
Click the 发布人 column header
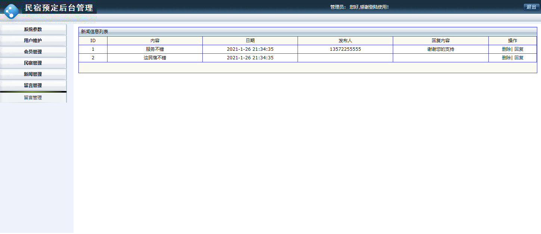(345, 41)
